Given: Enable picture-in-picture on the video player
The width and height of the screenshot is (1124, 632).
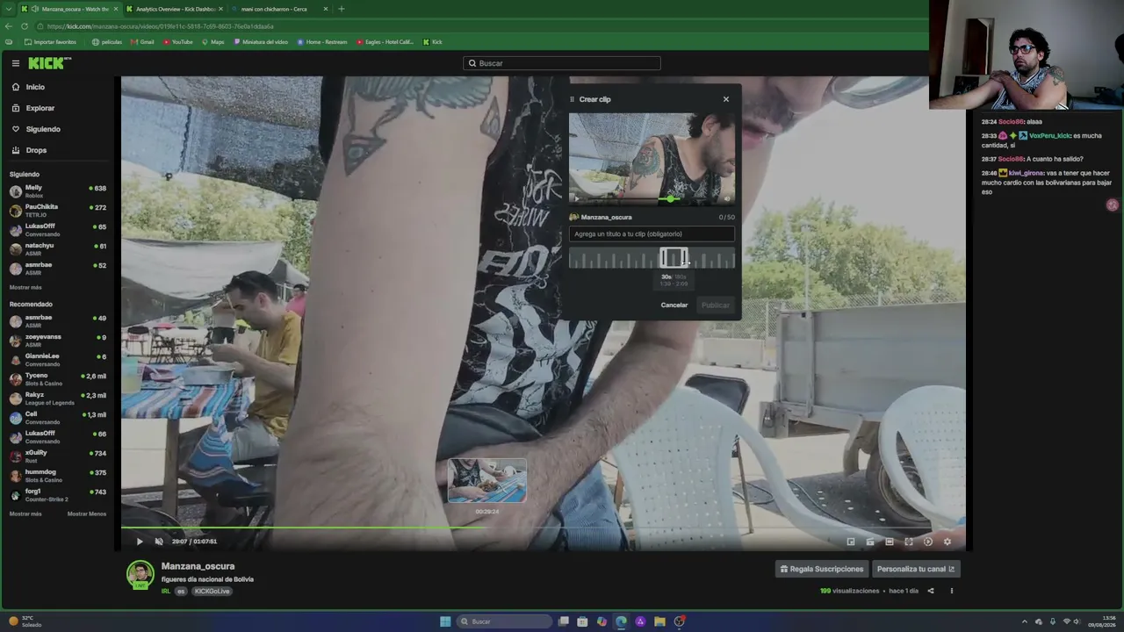Looking at the screenshot, I should (x=850, y=542).
